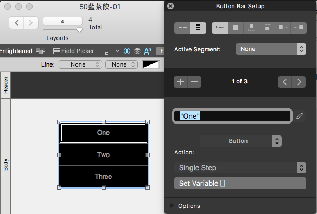Click the window close traffic light

pyautogui.click(x=8, y=7)
